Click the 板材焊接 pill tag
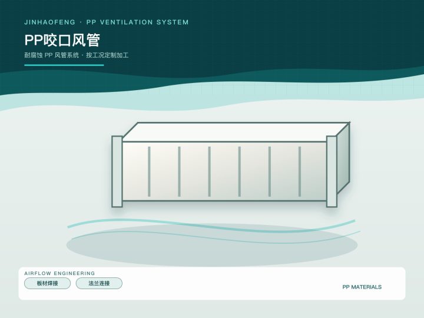The width and height of the screenshot is (424, 318). pos(47,283)
